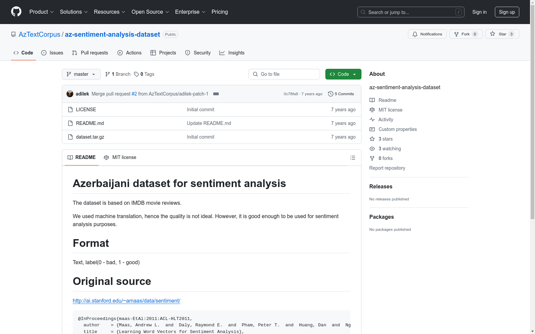Click the Report repository link
This screenshot has height=334, width=535.
point(387,168)
